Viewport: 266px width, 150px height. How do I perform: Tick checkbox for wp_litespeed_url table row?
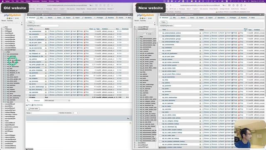[x=27, y=53]
